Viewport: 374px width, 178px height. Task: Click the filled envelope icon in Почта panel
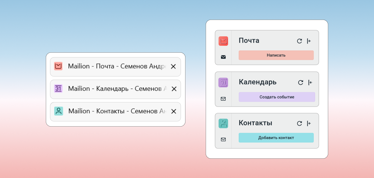pos(223,57)
